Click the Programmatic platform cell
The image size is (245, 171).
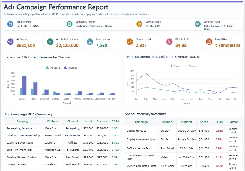(53, 135)
